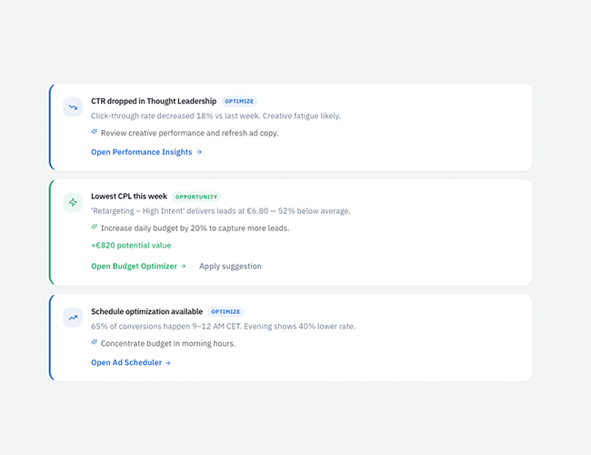Click text 'Review creative performance and refresh ad copy'
Viewport: 591px width, 455px height.
click(190, 133)
